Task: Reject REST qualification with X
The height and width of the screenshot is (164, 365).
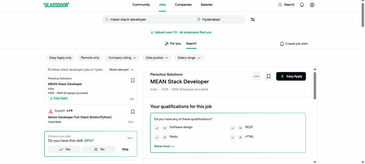Action: pyautogui.click(x=241, y=128)
